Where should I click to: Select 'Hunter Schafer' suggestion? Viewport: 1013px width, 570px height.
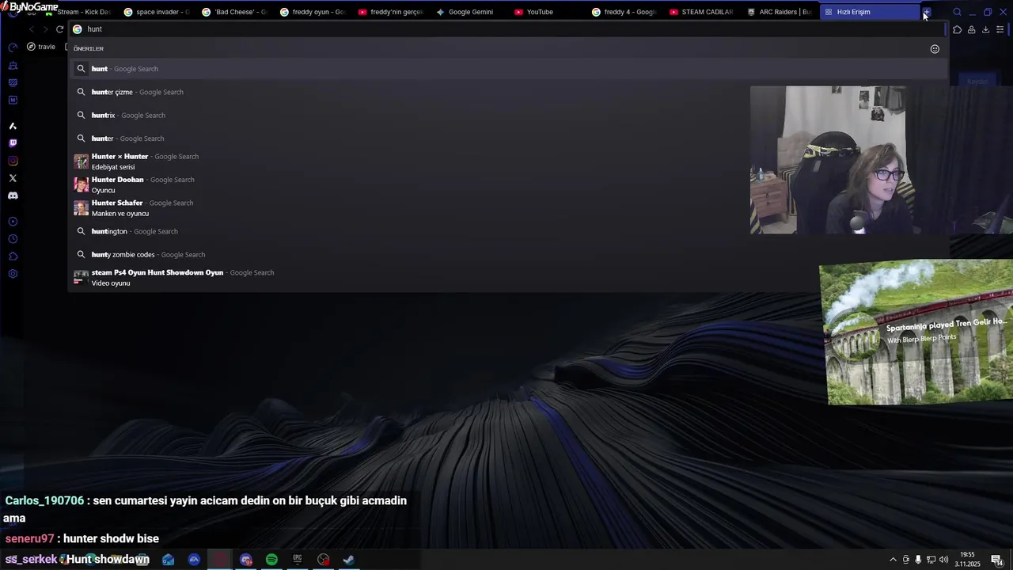[507, 208]
